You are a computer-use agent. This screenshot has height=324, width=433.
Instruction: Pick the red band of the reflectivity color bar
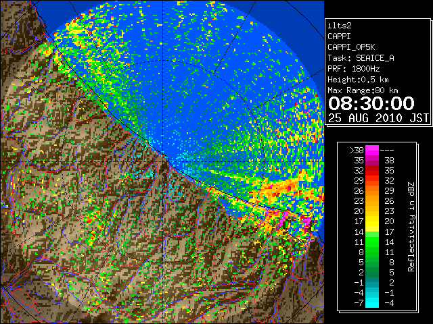tap(372, 171)
